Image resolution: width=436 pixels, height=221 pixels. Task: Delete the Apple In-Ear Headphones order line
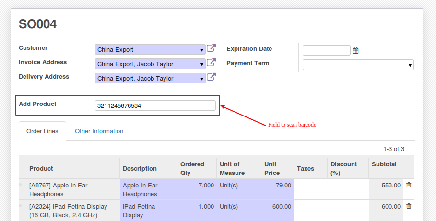click(409, 185)
